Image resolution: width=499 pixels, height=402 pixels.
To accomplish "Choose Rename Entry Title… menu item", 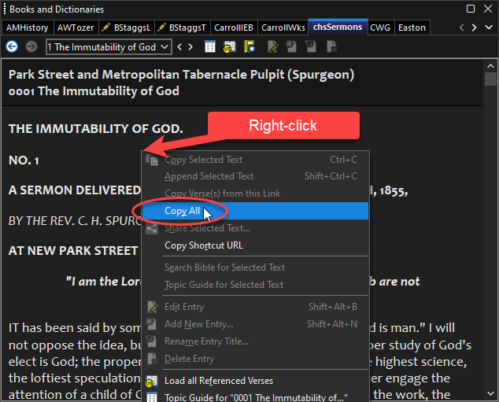I will pyautogui.click(x=255, y=341).
